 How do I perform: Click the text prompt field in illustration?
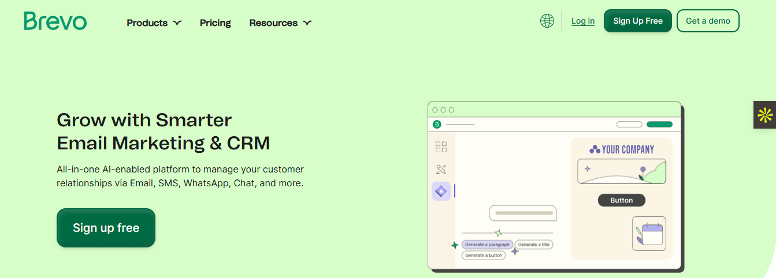click(x=522, y=213)
